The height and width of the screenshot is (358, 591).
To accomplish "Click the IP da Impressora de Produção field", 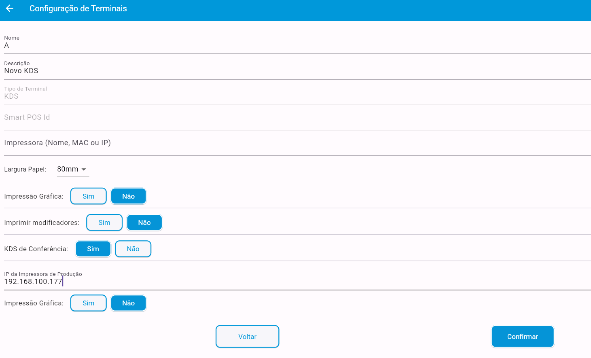I will [295, 282].
